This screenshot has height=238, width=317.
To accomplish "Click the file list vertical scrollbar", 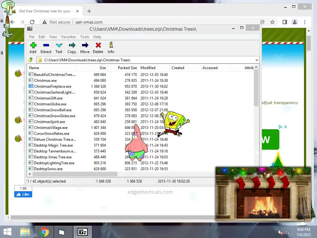I will pyautogui.click(x=256, y=88).
